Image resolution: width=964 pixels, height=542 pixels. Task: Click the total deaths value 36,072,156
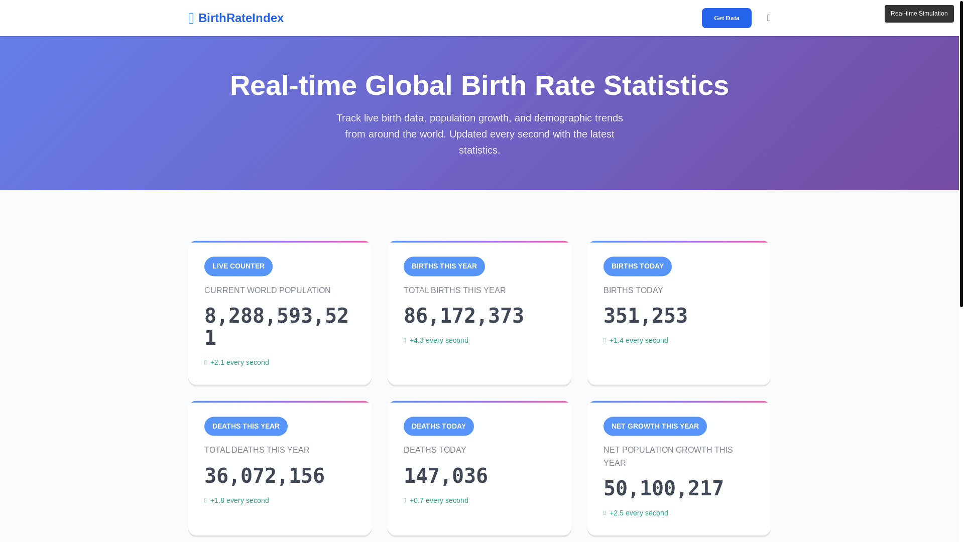265,476
